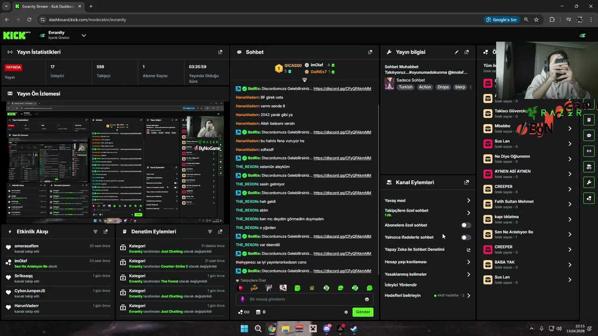Open thehypnoz username in chat

[246, 262]
